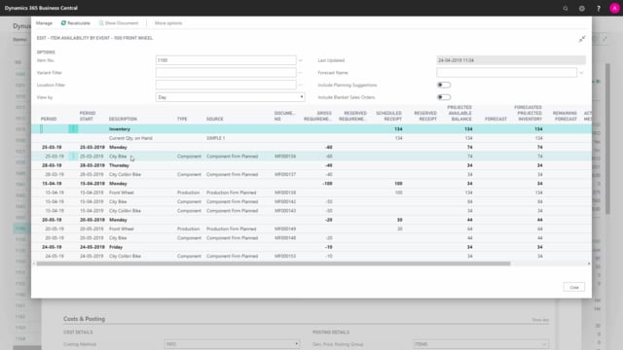Click the Gross Requirement column header
Image resolution: width=623 pixels, height=350 pixels.
pos(318,116)
